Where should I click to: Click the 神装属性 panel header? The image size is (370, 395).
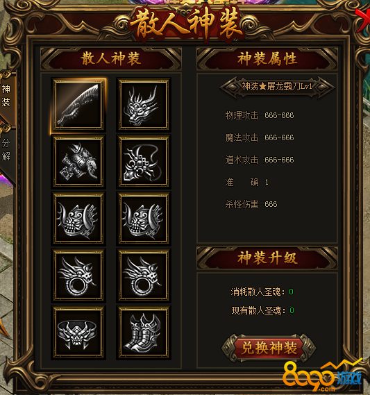tap(267, 59)
